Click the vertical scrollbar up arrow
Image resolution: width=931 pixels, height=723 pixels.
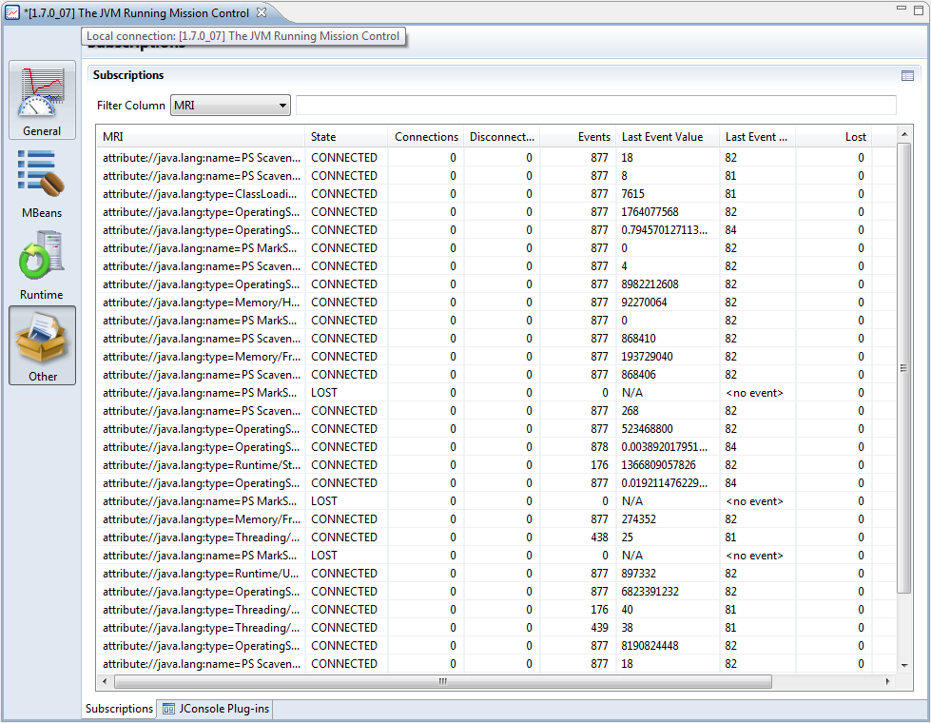pyautogui.click(x=904, y=134)
